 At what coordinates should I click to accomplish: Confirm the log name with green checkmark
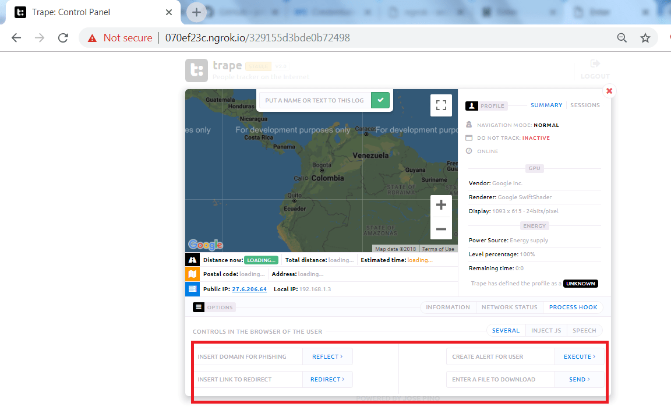(380, 100)
